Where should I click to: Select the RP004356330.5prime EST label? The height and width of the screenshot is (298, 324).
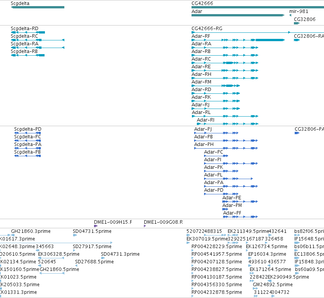point(217,285)
